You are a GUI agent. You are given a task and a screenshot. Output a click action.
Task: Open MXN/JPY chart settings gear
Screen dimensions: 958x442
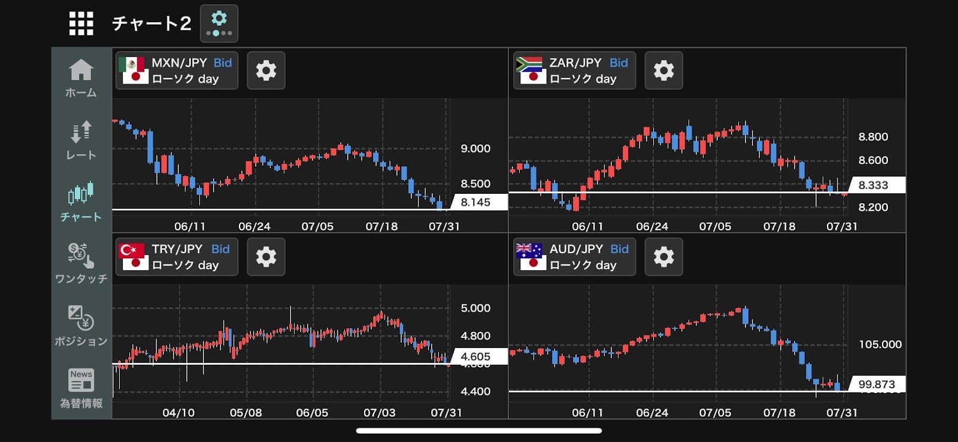pyautogui.click(x=266, y=71)
